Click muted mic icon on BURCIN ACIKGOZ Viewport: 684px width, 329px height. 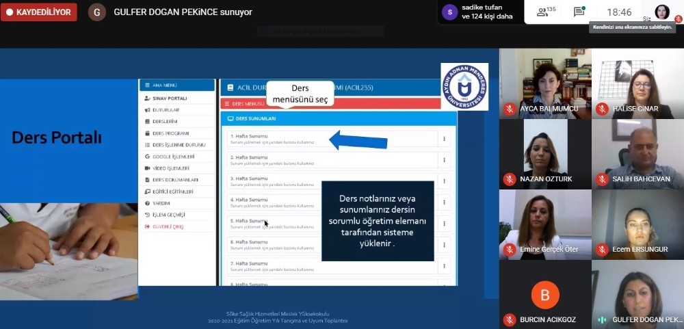tap(509, 319)
